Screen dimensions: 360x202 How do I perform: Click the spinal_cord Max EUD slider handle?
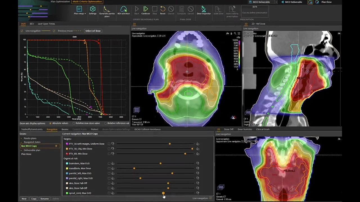click(x=163, y=193)
